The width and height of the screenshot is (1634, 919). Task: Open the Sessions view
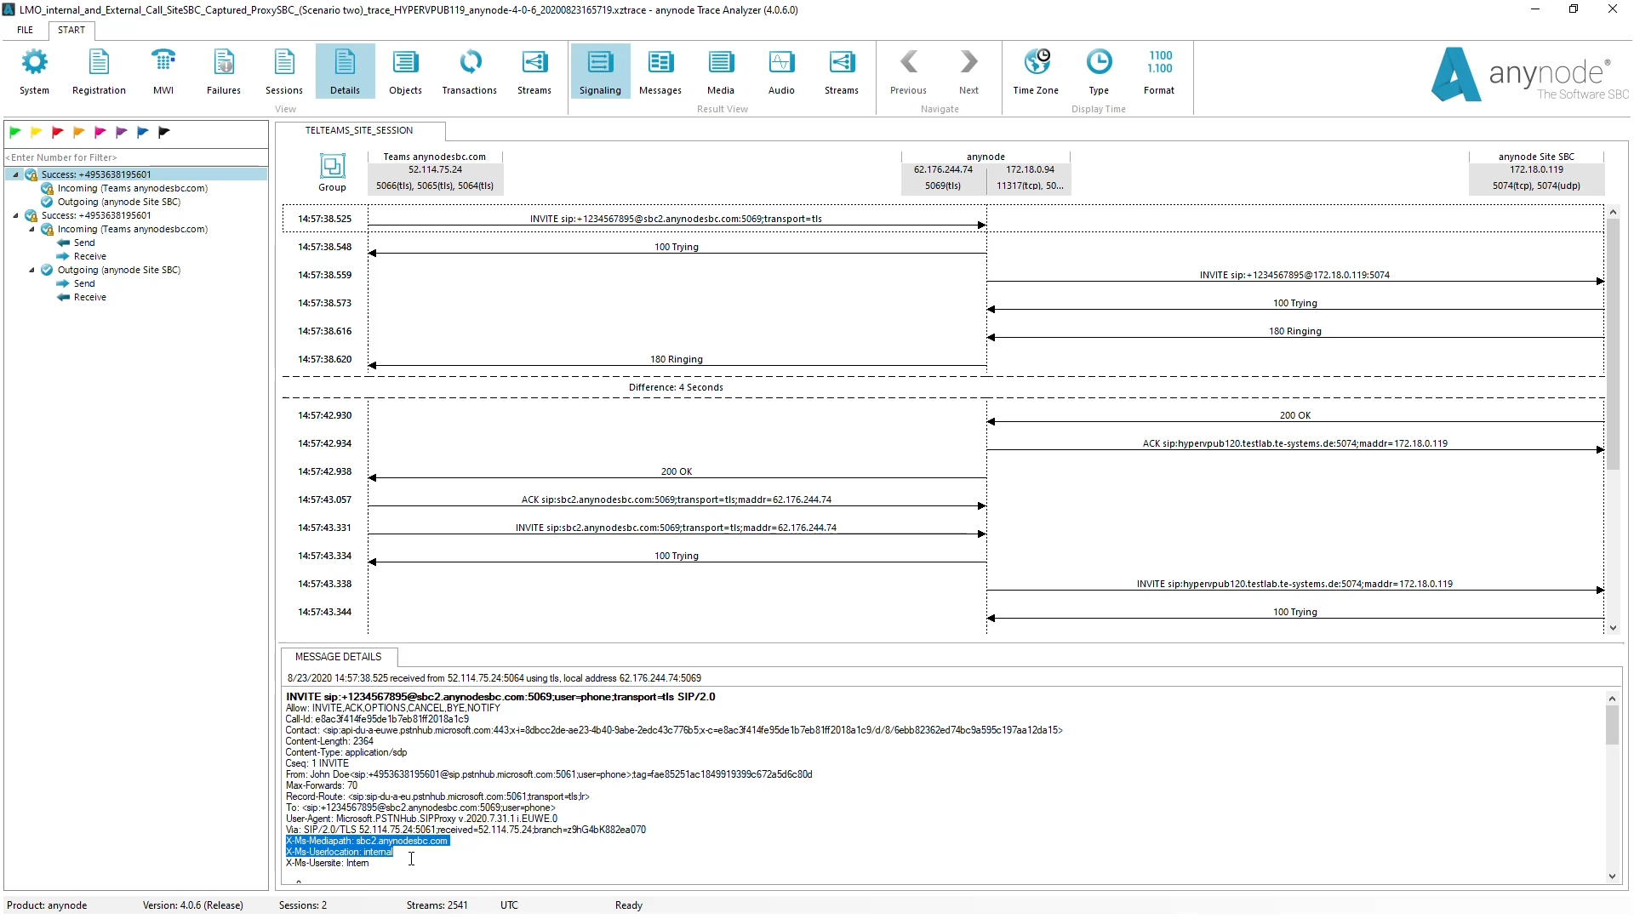283,71
